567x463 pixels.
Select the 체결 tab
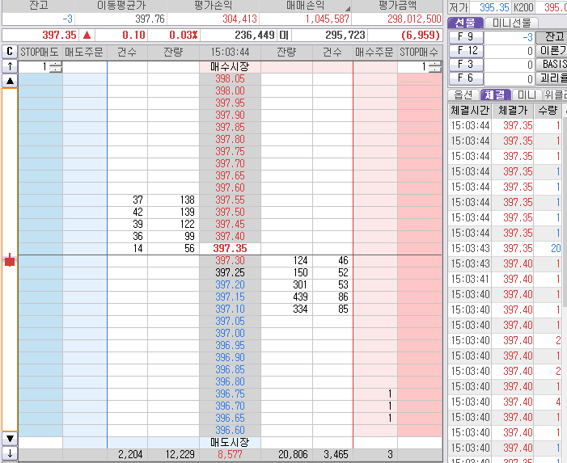[x=495, y=95]
